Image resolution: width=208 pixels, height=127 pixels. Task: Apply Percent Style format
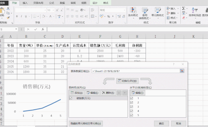[x=109, y=16]
